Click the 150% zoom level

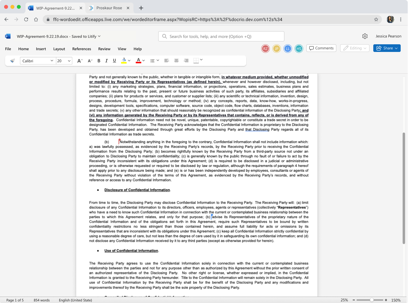[396, 300]
